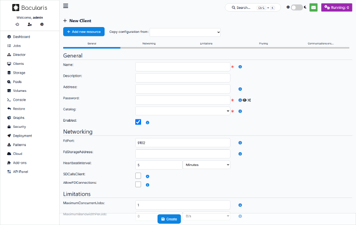Open the settings gear under Welcome admin
This screenshot has width=356, height=225.
tap(42, 24)
